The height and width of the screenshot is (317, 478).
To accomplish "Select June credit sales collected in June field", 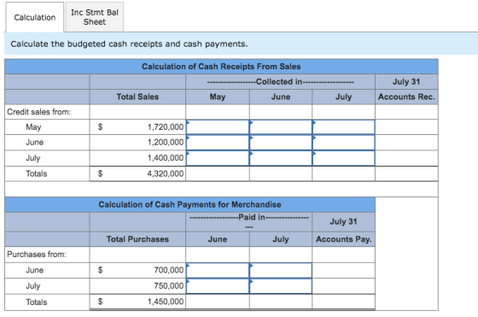I will coord(281,143).
